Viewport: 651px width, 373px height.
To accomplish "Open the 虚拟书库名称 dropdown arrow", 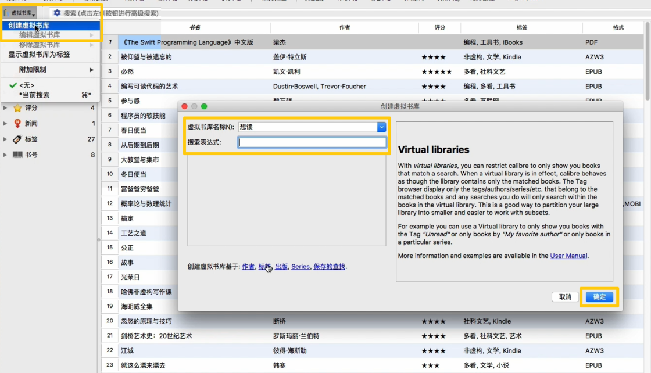I will 381,127.
